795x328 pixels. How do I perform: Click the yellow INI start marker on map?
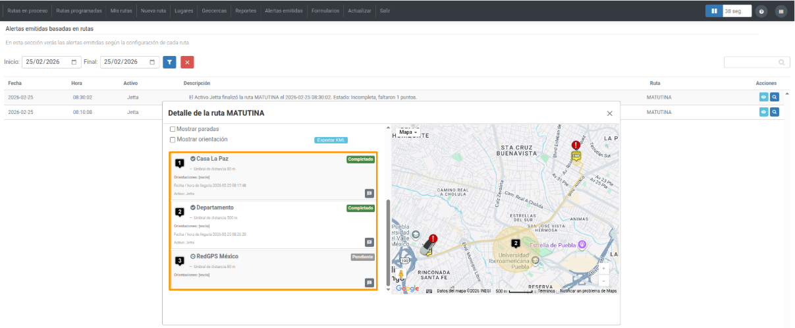point(576,156)
